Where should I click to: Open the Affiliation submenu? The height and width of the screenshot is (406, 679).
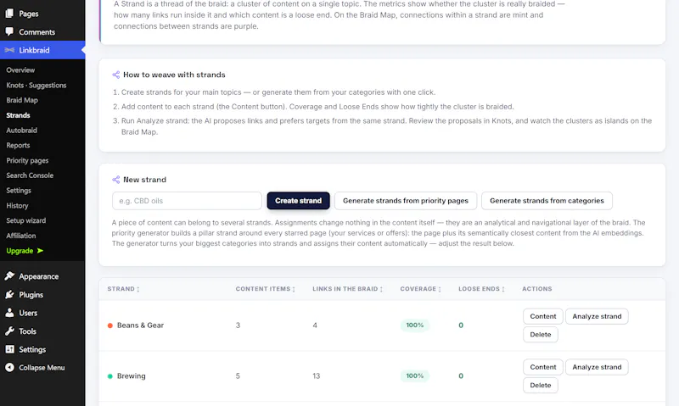click(21, 236)
